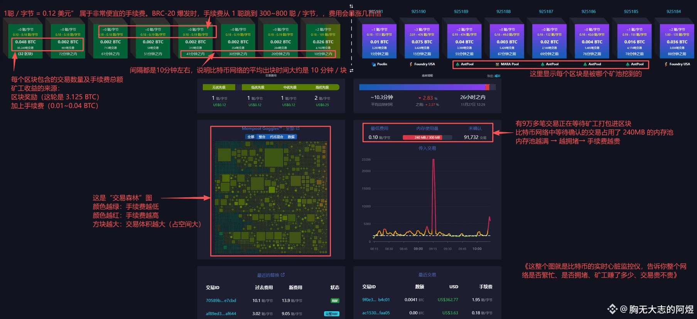697x319 pixels.
Task: Click the difficulty adjustment progress bar
Action: [x=427, y=87]
